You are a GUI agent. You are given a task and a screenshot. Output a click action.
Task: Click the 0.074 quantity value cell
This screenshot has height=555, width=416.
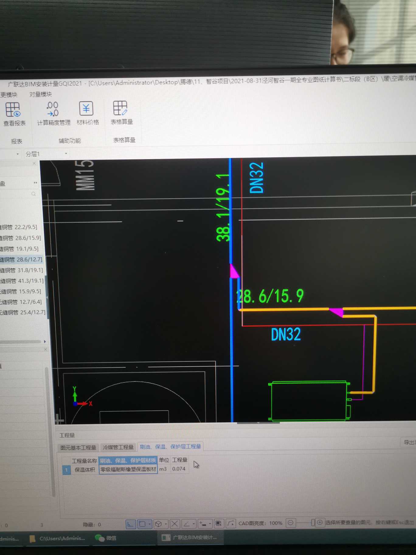[179, 469]
